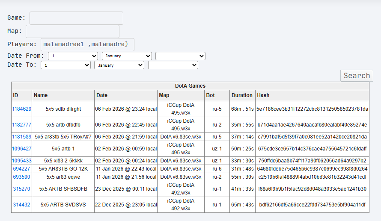This screenshot has width=381, height=221.
Task: Click duration 41m : 33s
Action: click(242, 189)
